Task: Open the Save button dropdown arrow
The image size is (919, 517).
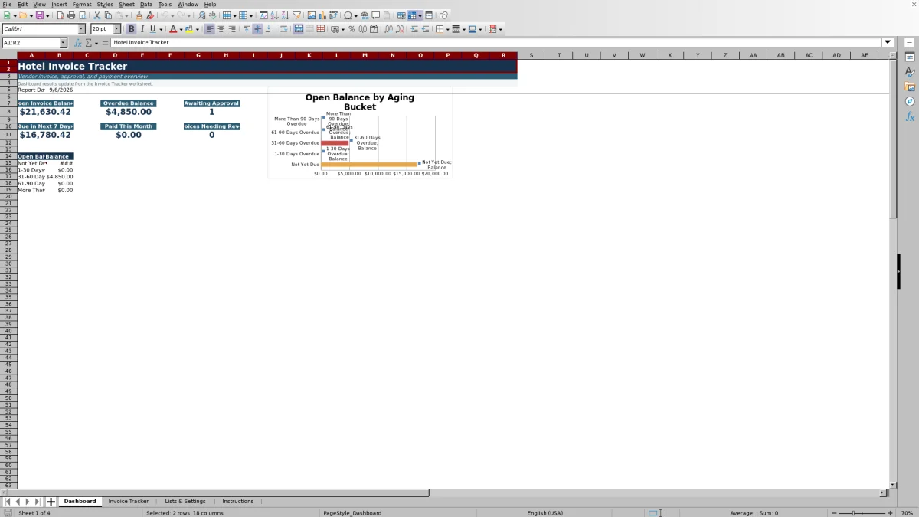Action: click(47, 15)
